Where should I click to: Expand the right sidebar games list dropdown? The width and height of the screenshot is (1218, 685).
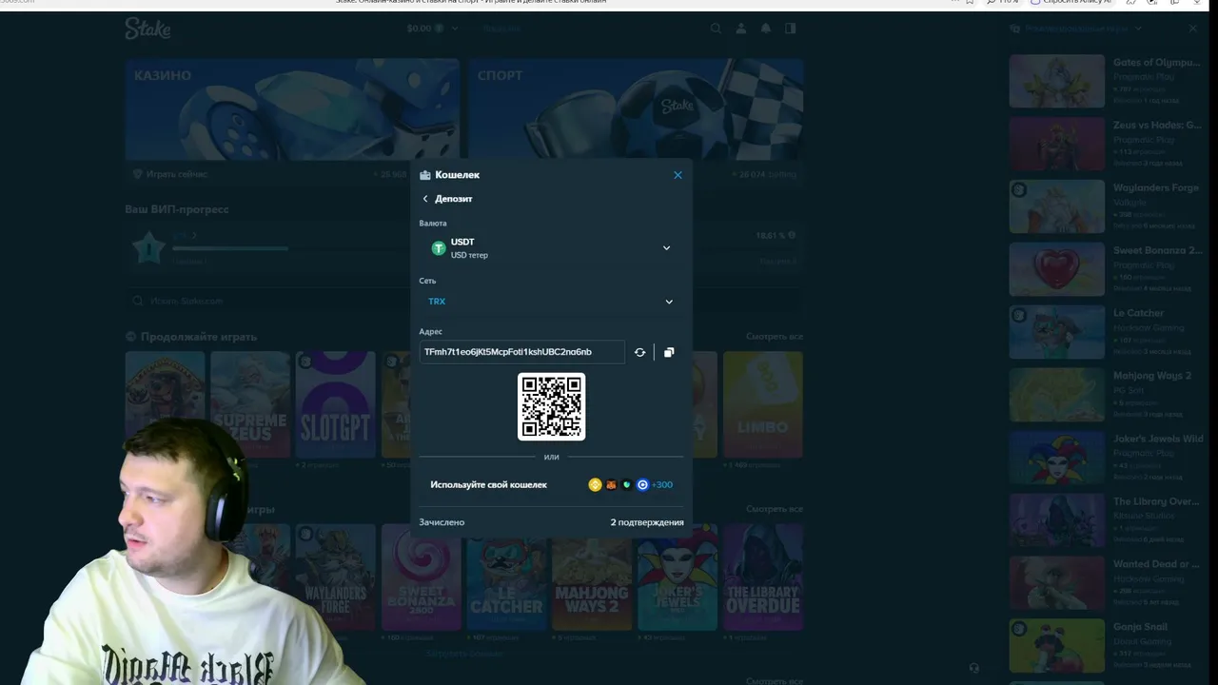tap(1140, 29)
